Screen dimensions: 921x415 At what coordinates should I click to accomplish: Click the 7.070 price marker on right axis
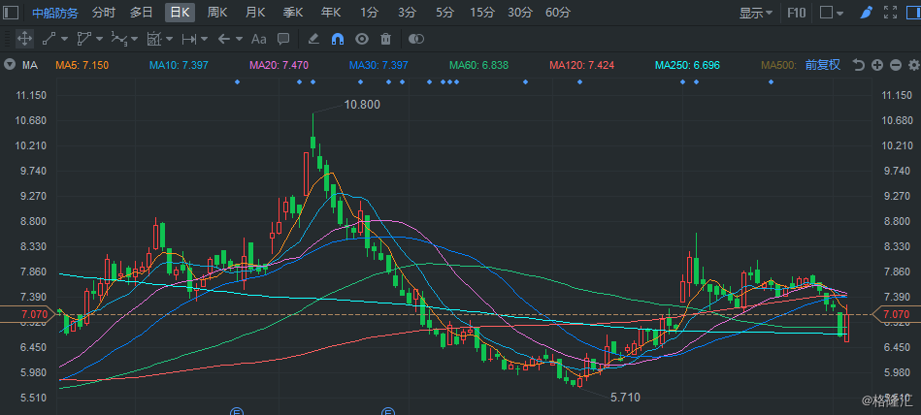coord(897,314)
